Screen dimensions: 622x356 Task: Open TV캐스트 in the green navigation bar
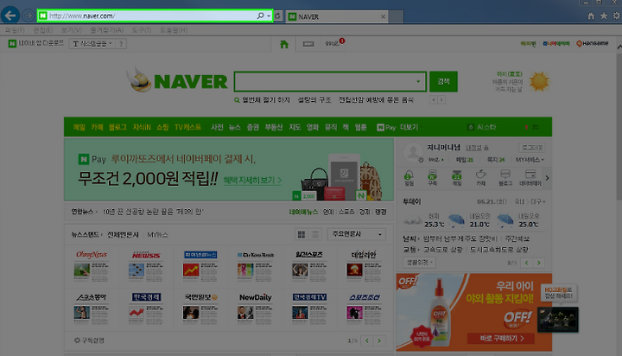point(187,127)
